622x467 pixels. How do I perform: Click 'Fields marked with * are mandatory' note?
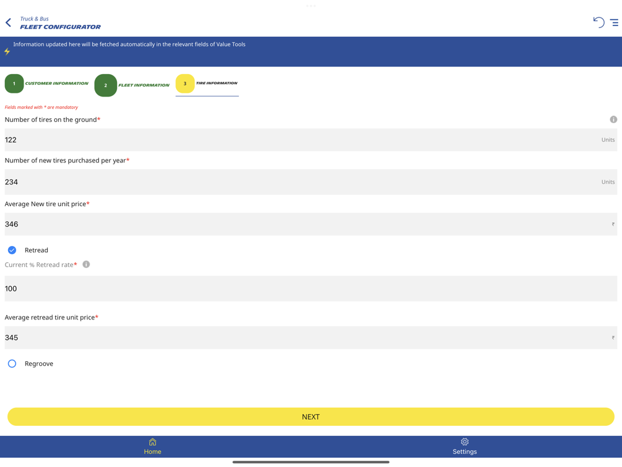[41, 107]
